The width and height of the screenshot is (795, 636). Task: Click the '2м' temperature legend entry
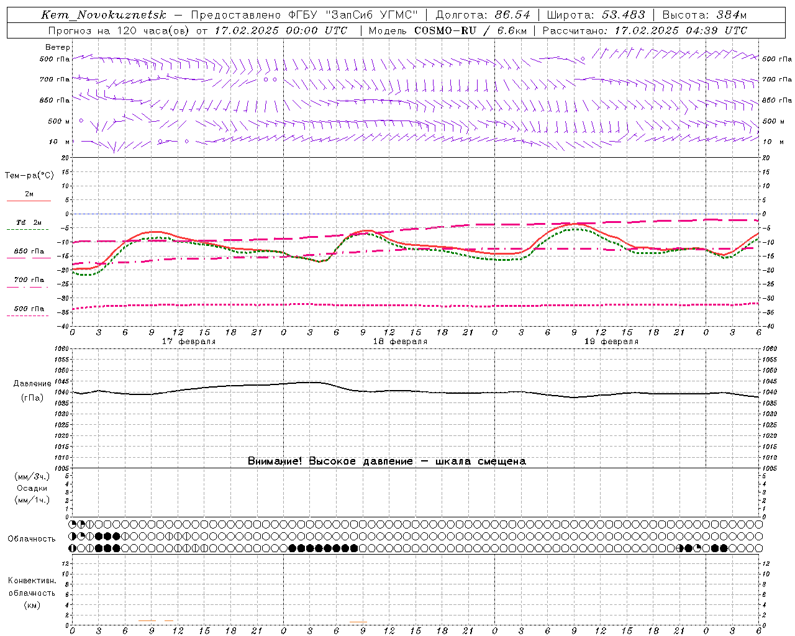[29, 194]
